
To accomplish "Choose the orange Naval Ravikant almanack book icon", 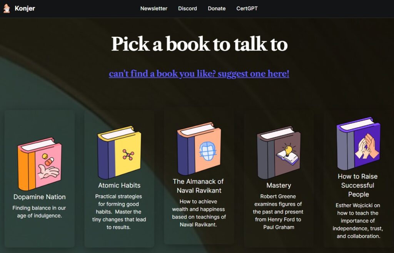I will tap(199, 148).
